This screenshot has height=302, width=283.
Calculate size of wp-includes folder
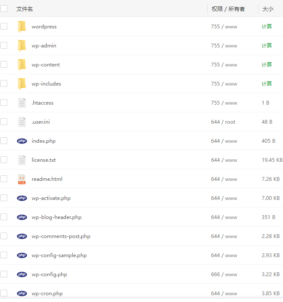pyautogui.click(x=267, y=83)
